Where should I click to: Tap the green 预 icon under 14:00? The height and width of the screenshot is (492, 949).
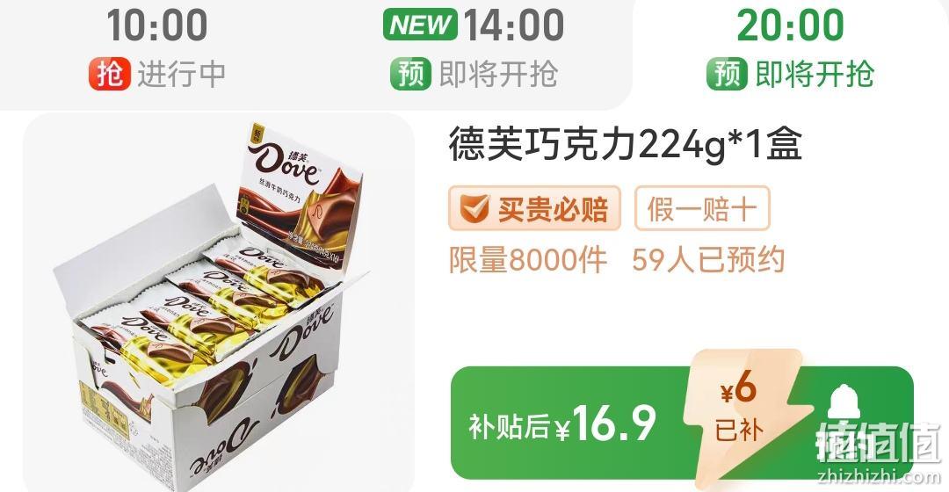pyautogui.click(x=411, y=75)
